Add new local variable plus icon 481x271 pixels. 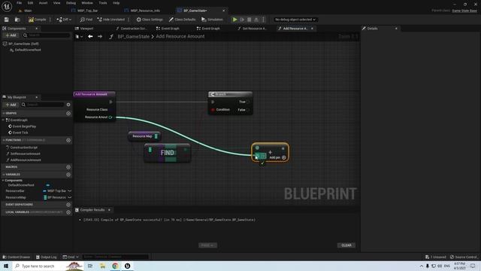pyautogui.click(x=68, y=212)
